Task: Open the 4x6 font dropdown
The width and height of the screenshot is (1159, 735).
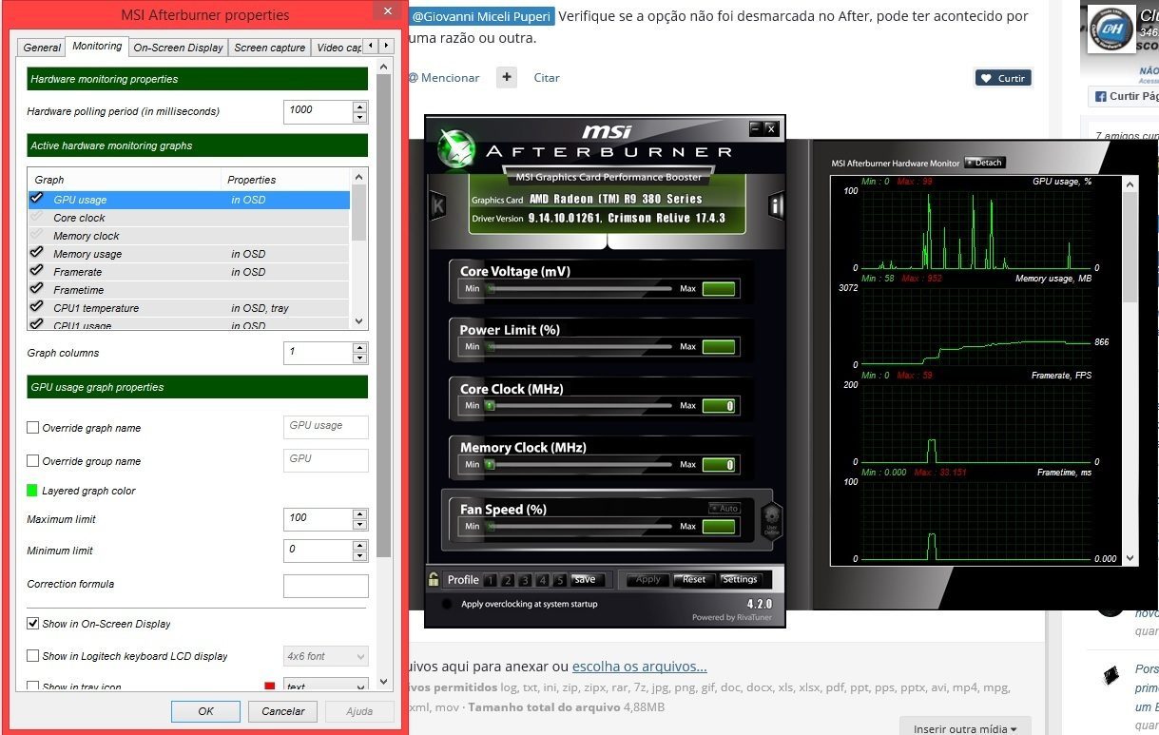Action: 326,656
